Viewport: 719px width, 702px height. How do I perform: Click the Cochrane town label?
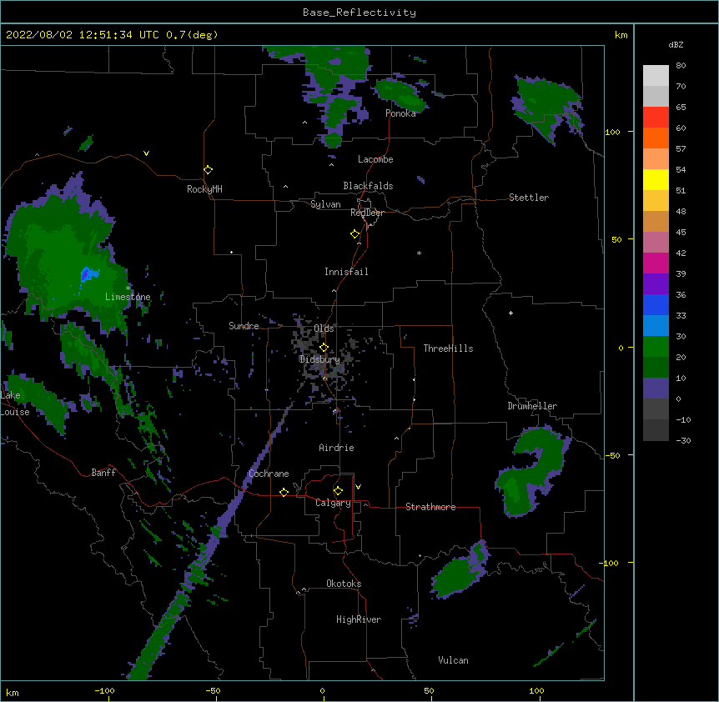(x=269, y=474)
